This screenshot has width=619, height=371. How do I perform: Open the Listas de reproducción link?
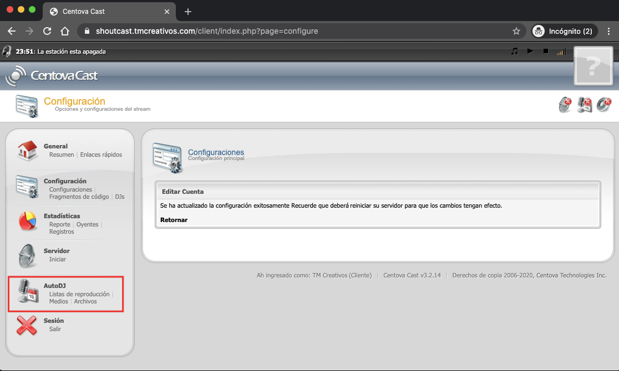(79, 294)
